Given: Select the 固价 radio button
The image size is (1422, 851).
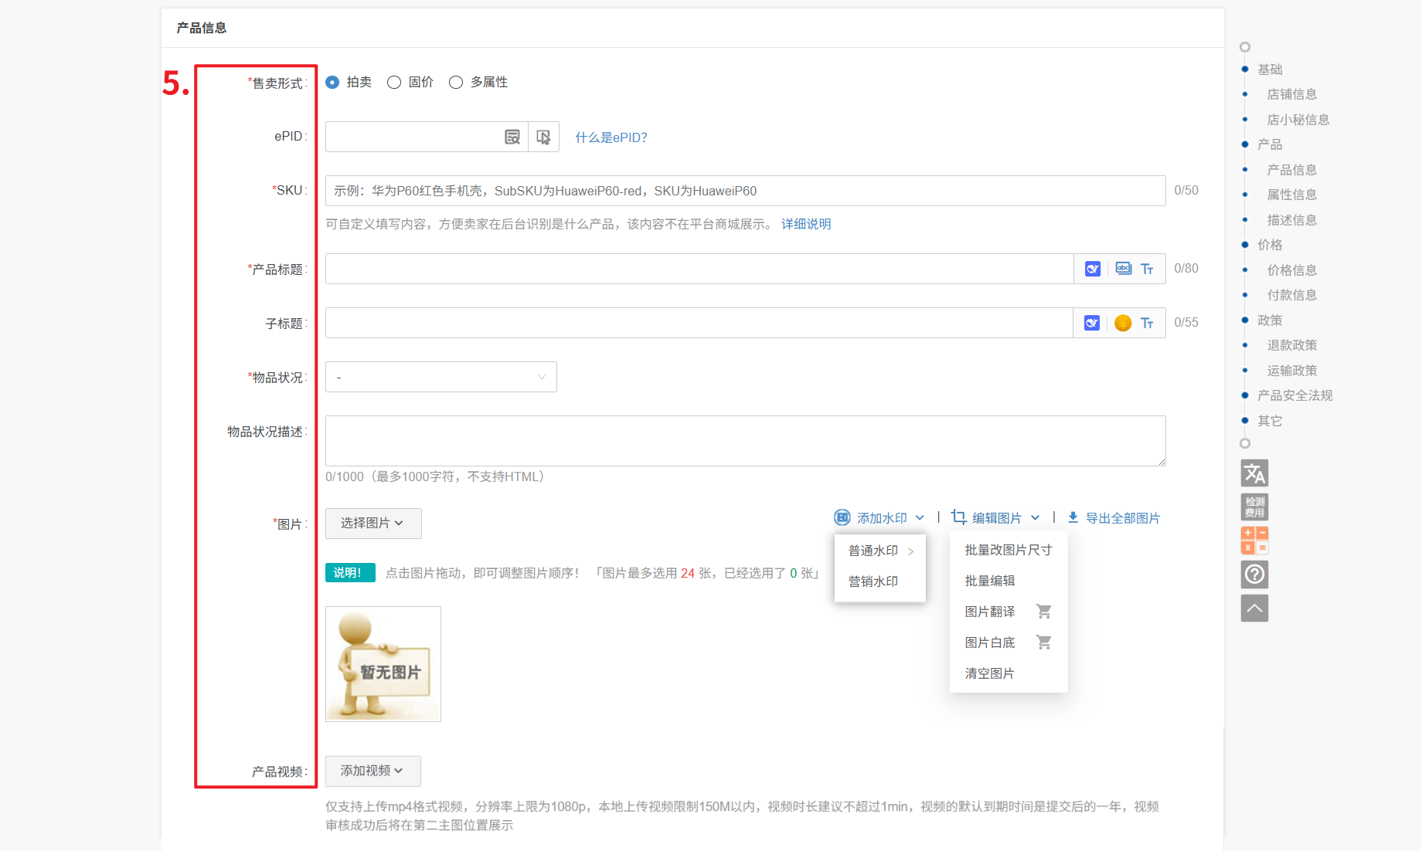Looking at the screenshot, I should click(394, 83).
